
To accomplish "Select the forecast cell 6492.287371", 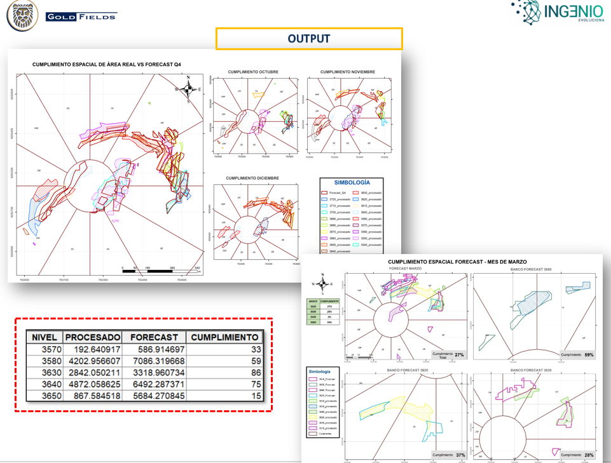I will [x=154, y=384].
